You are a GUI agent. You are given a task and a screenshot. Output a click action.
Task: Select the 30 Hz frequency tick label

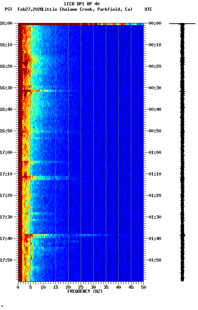click(x=93, y=287)
